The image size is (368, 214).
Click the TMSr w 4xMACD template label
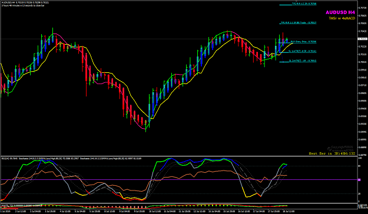(342, 18)
